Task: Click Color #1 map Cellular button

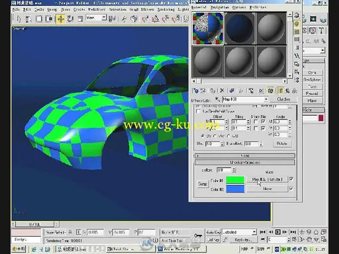Action: coord(267,179)
